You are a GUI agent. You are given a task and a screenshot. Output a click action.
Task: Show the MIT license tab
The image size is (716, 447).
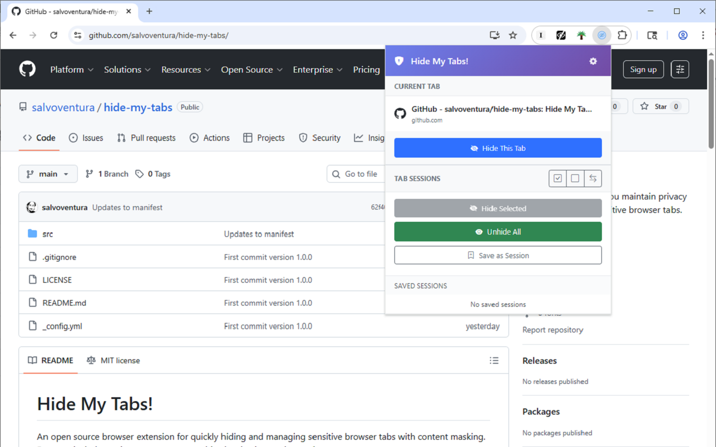click(x=114, y=360)
